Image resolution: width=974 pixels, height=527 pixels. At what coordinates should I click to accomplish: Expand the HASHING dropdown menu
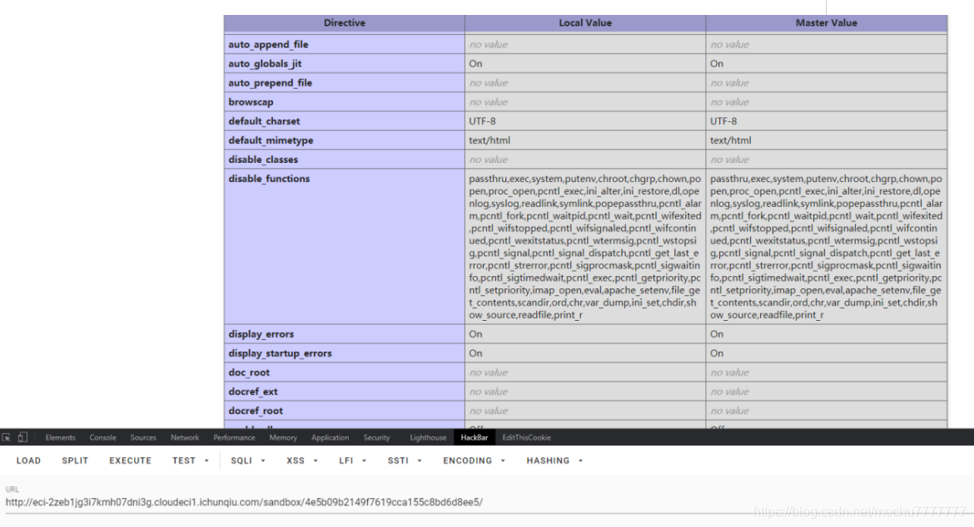pos(554,461)
